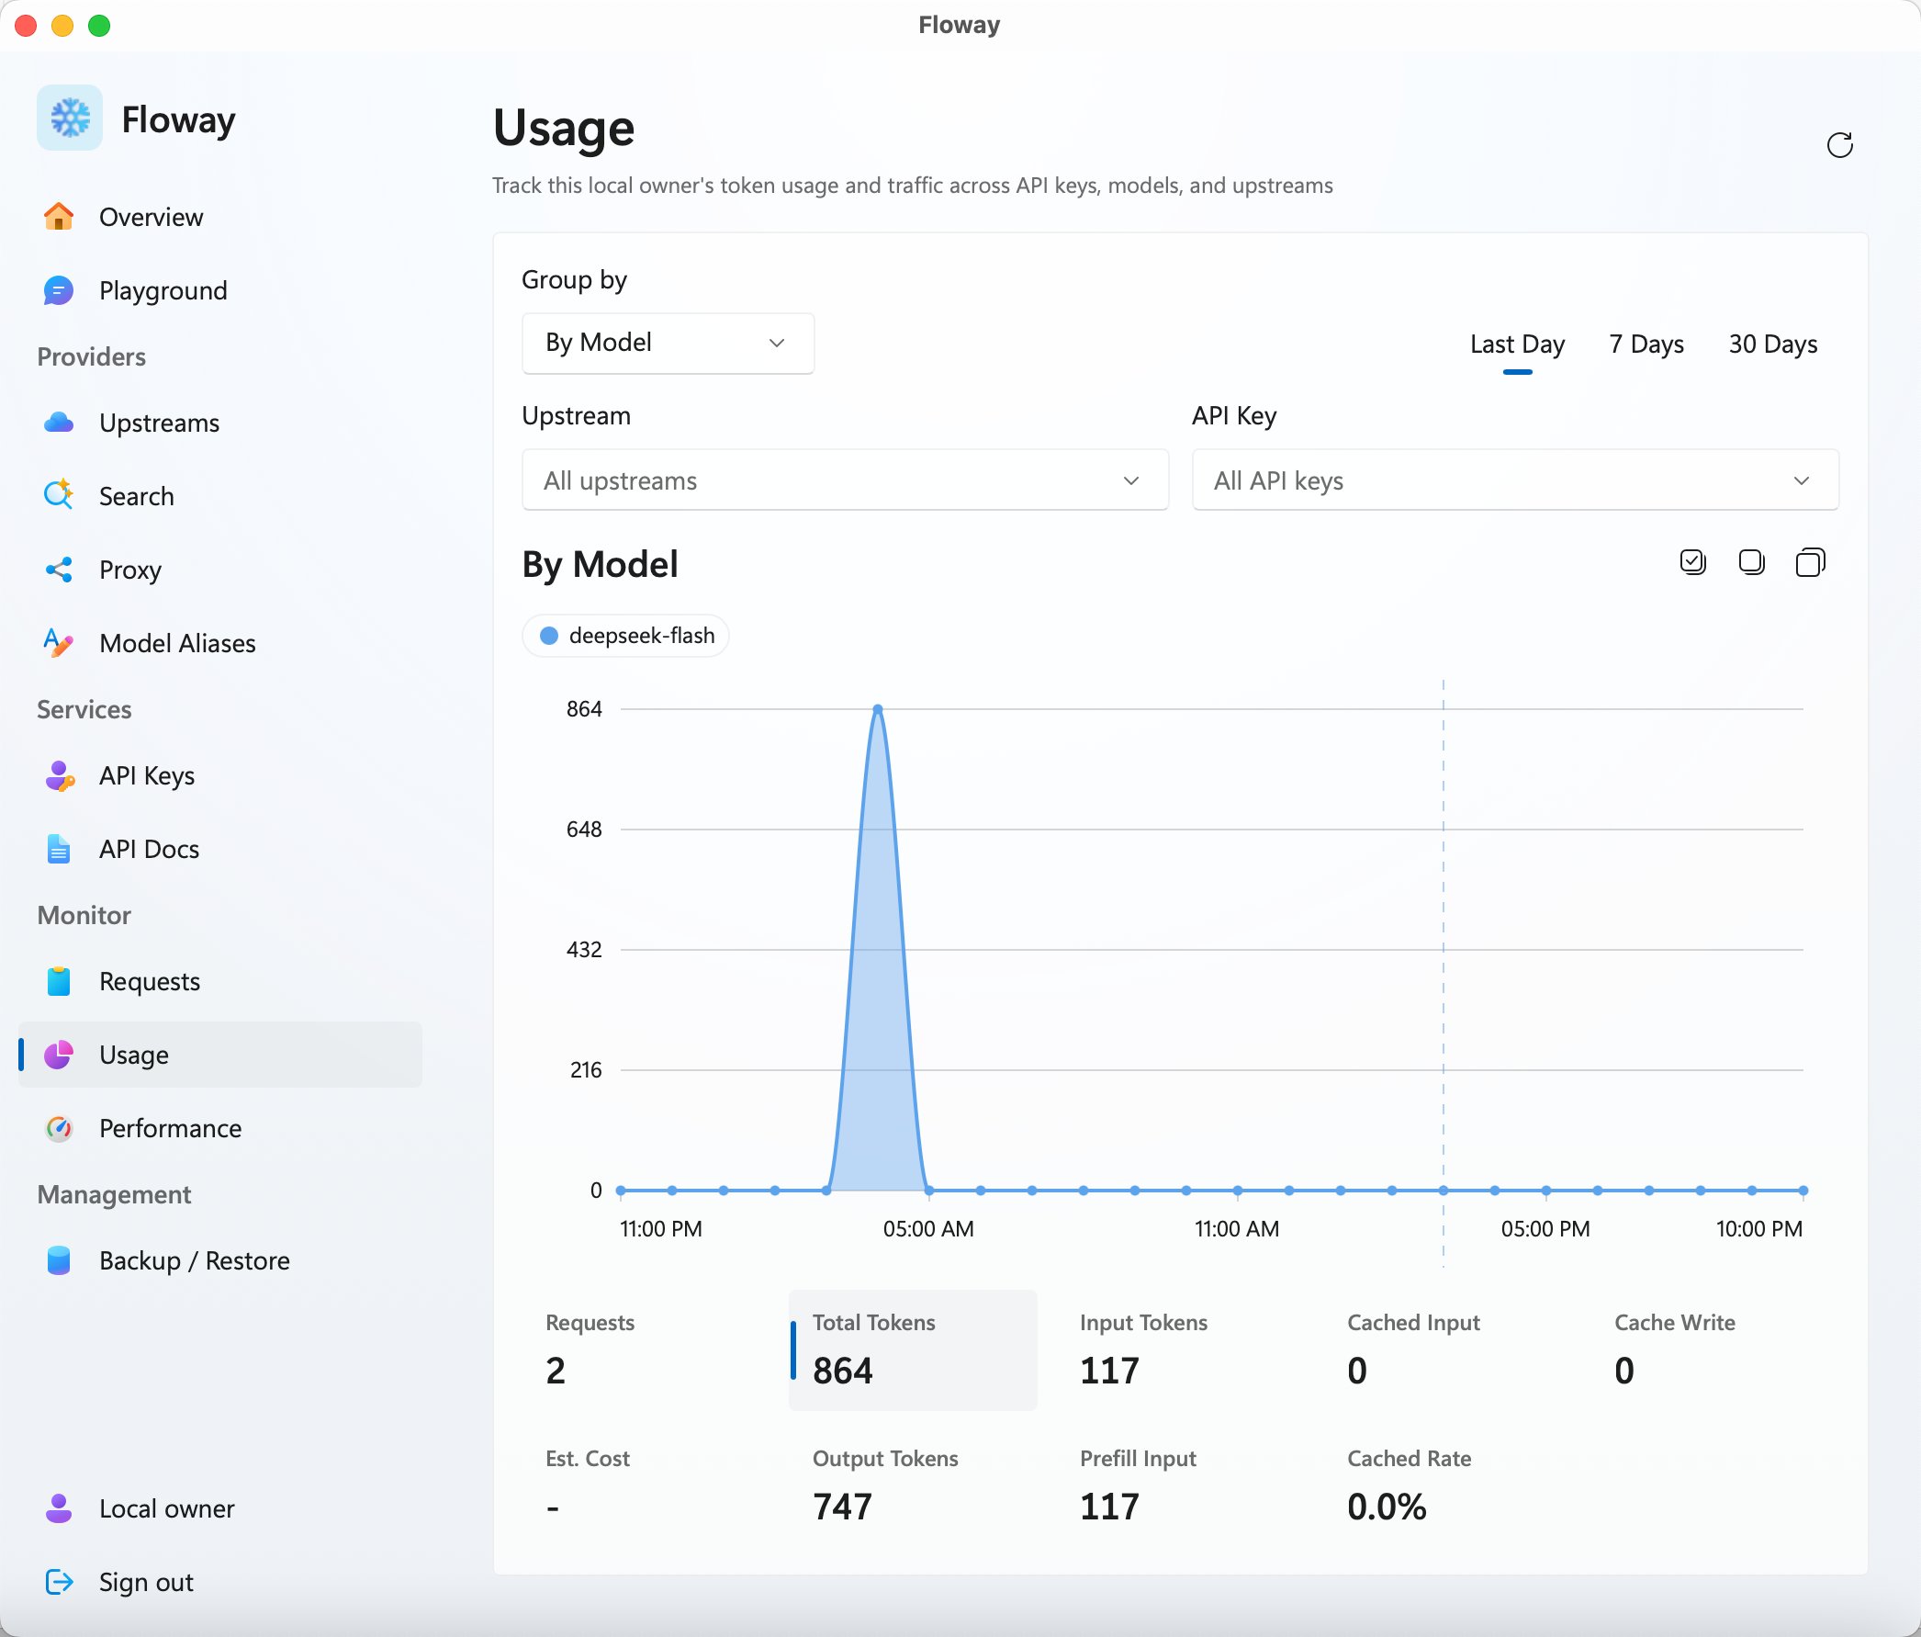Image resolution: width=1921 pixels, height=1637 pixels.
Task: Click the Local owner avatar icon
Action: click(59, 1508)
